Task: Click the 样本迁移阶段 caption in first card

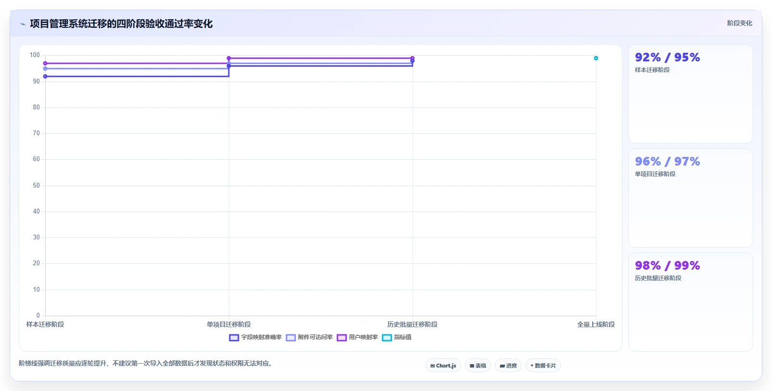Action: pos(652,70)
